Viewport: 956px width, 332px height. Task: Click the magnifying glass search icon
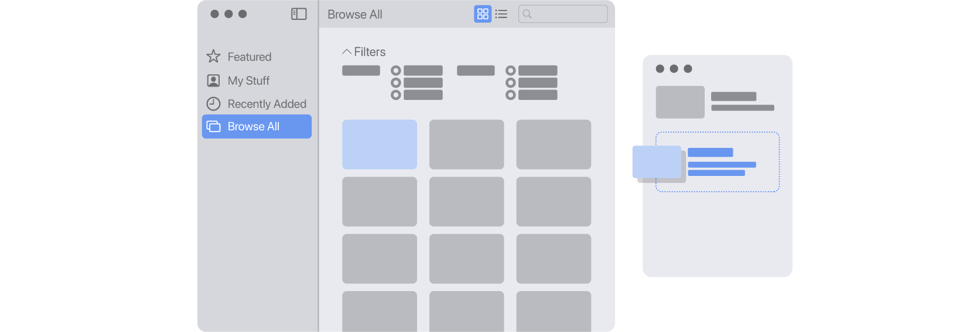527,14
